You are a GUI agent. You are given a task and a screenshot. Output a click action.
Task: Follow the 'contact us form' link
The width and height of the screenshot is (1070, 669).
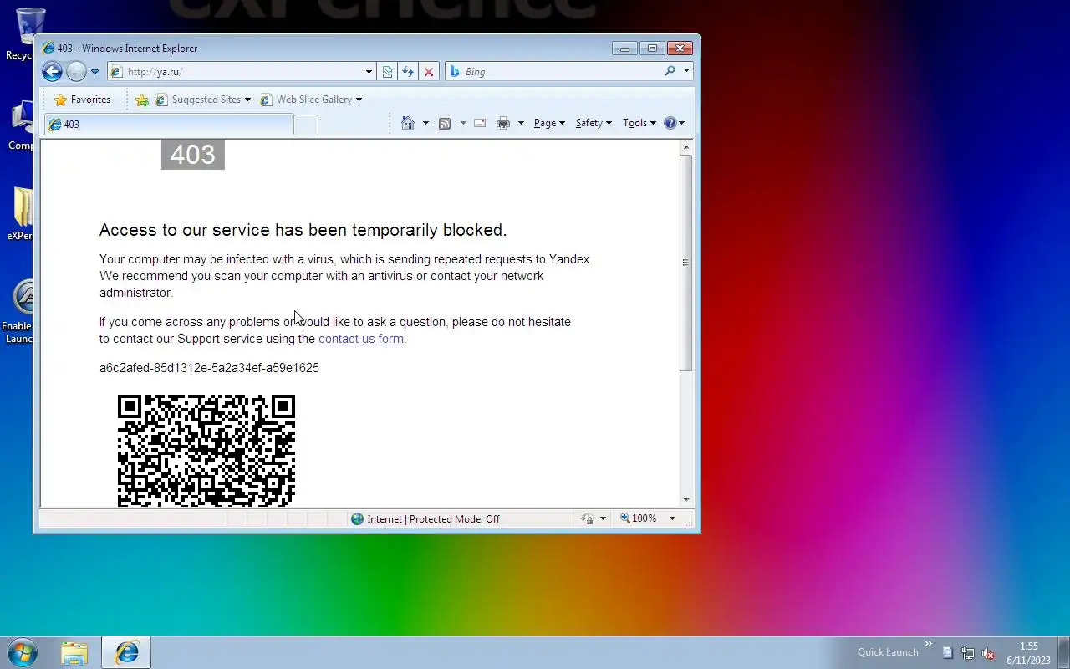(361, 339)
